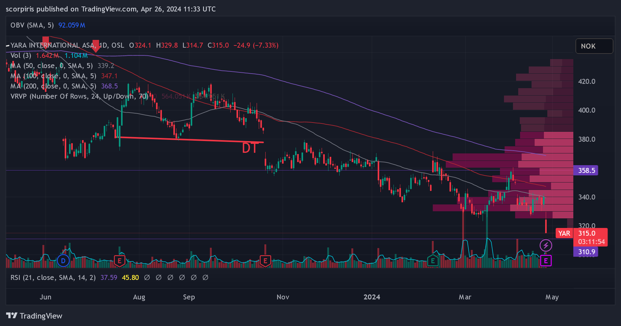The height and width of the screenshot is (326, 621).
Task: Select the YAR price label tag
Action: pos(564,233)
